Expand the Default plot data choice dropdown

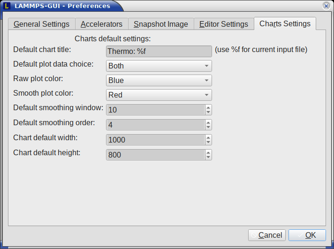159,66
